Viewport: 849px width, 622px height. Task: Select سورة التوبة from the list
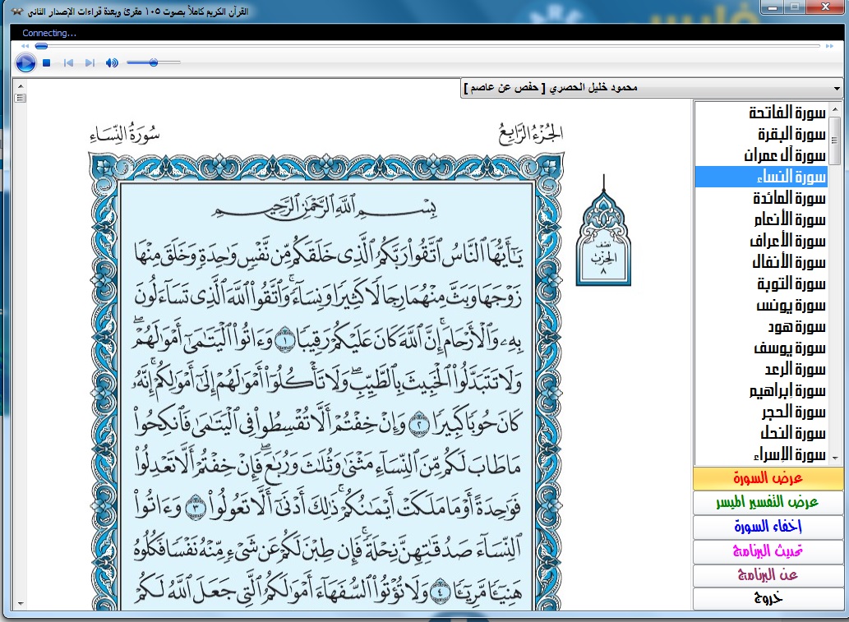point(762,283)
